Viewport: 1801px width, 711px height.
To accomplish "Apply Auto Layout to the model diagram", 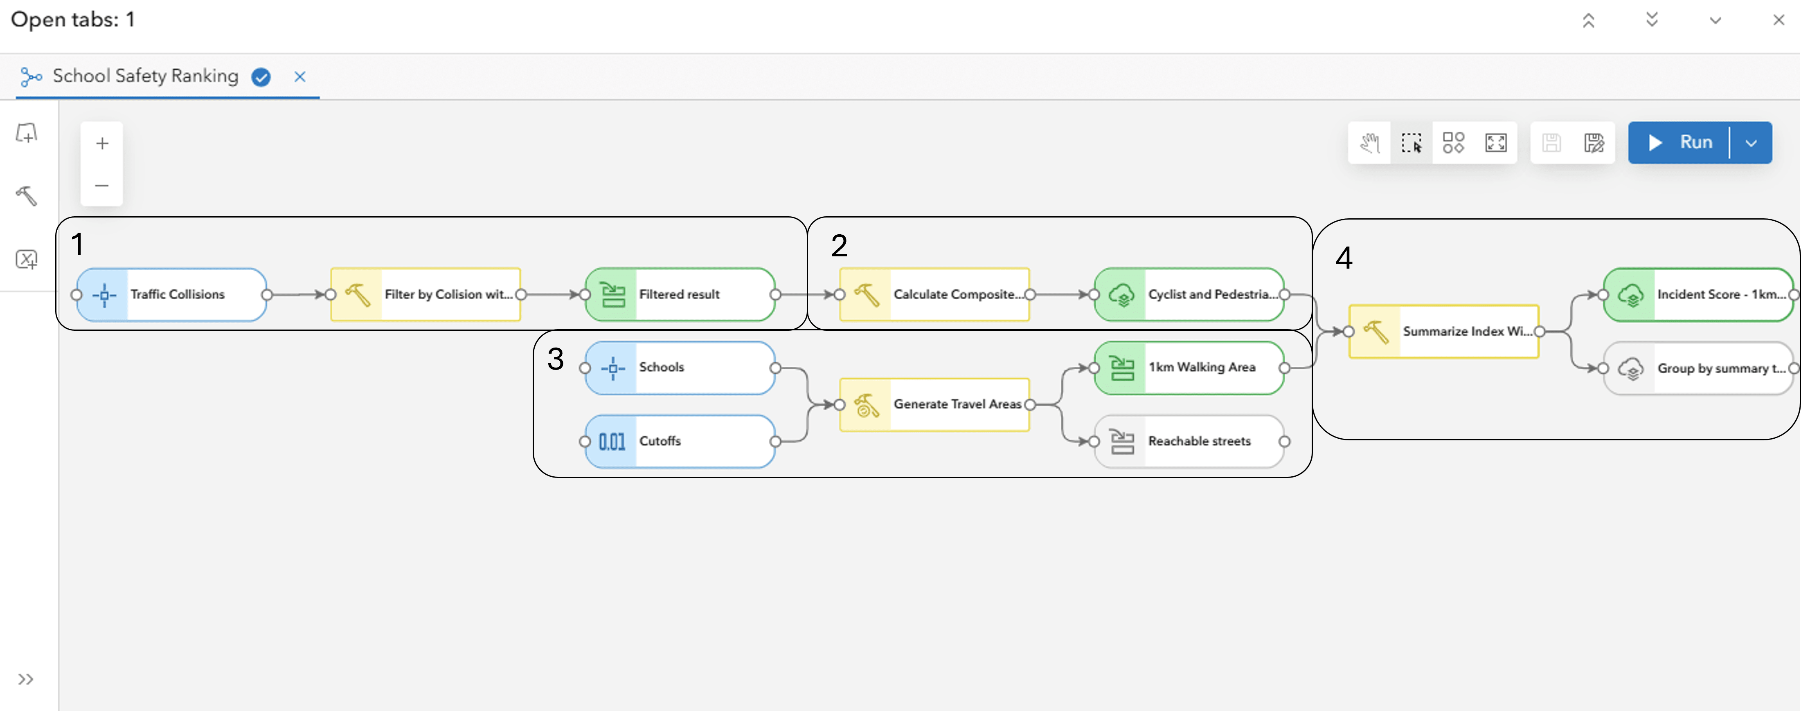I will (1454, 142).
